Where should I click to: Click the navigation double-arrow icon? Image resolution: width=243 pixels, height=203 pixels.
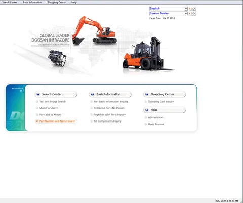point(21,91)
